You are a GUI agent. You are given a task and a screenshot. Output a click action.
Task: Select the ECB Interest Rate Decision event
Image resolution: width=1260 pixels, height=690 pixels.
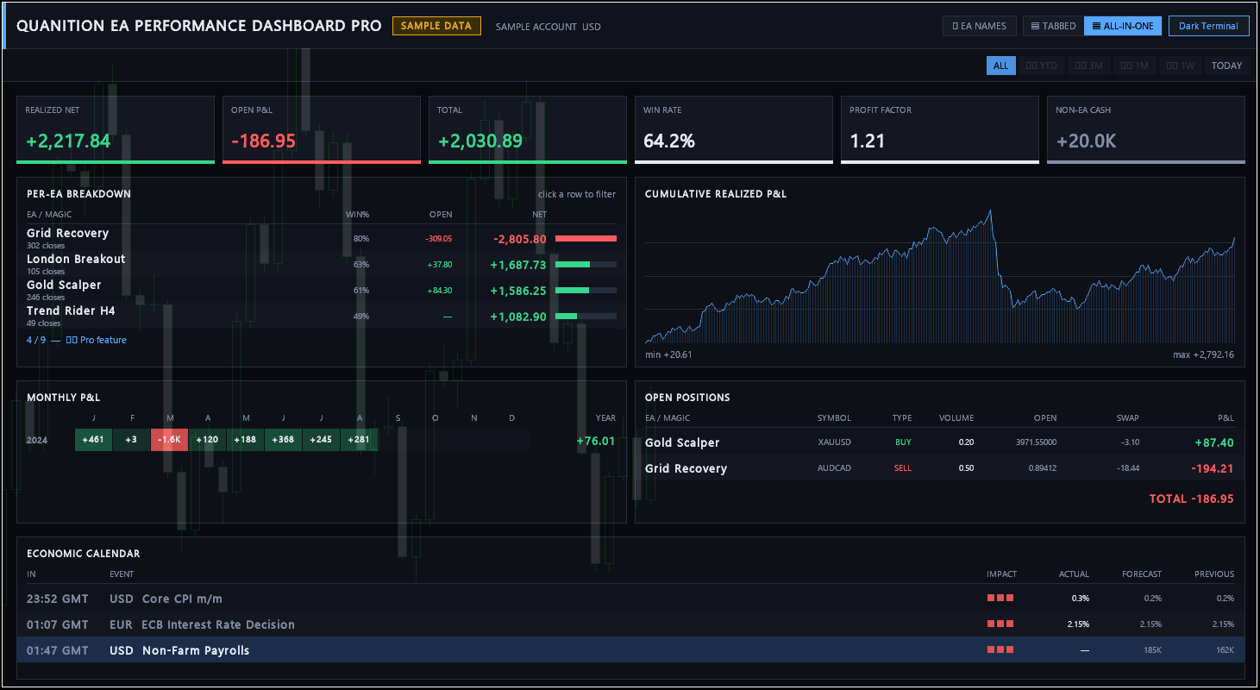[630, 624]
